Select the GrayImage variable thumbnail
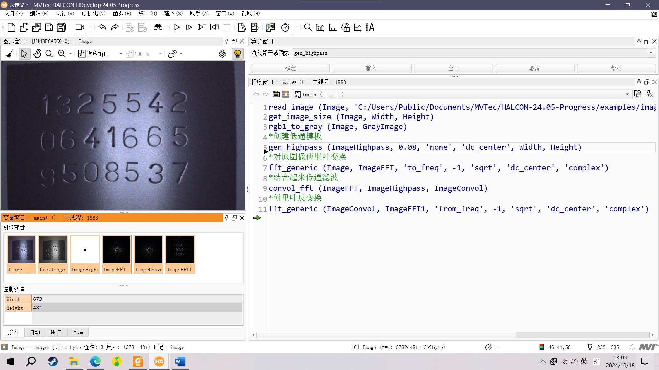 (53, 254)
